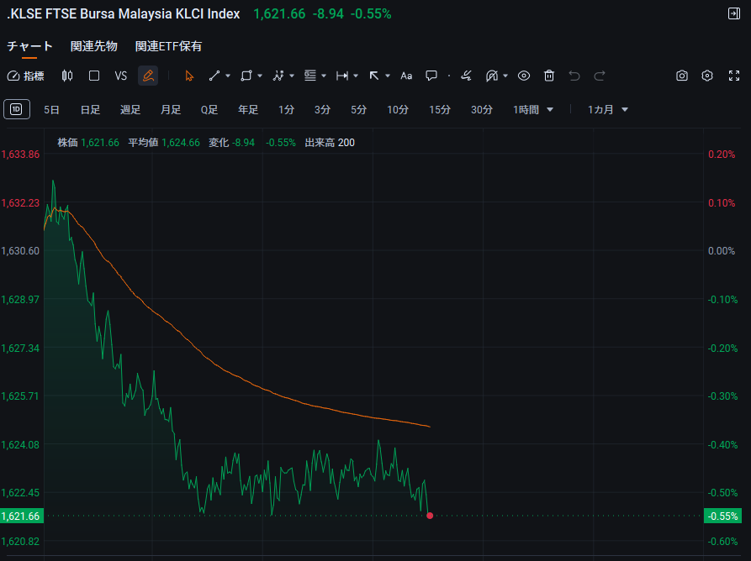Click the VS compare button
Screen dimensions: 751x561
(x=120, y=76)
